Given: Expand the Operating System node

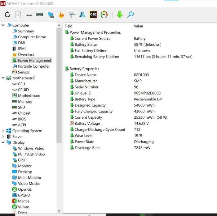Looking at the screenshot, I should [3, 131].
